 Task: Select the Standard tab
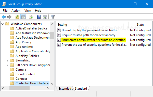coord(81,89)
